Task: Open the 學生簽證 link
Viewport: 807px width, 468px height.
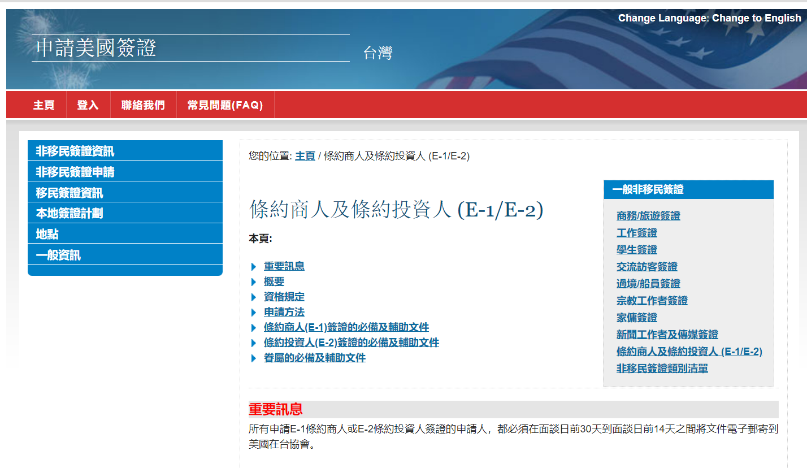Action: pyautogui.click(x=637, y=250)
